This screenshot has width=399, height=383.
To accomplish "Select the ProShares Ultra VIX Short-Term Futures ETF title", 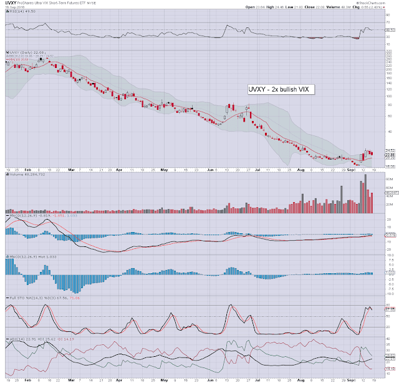I will click(x=52, y=3).
